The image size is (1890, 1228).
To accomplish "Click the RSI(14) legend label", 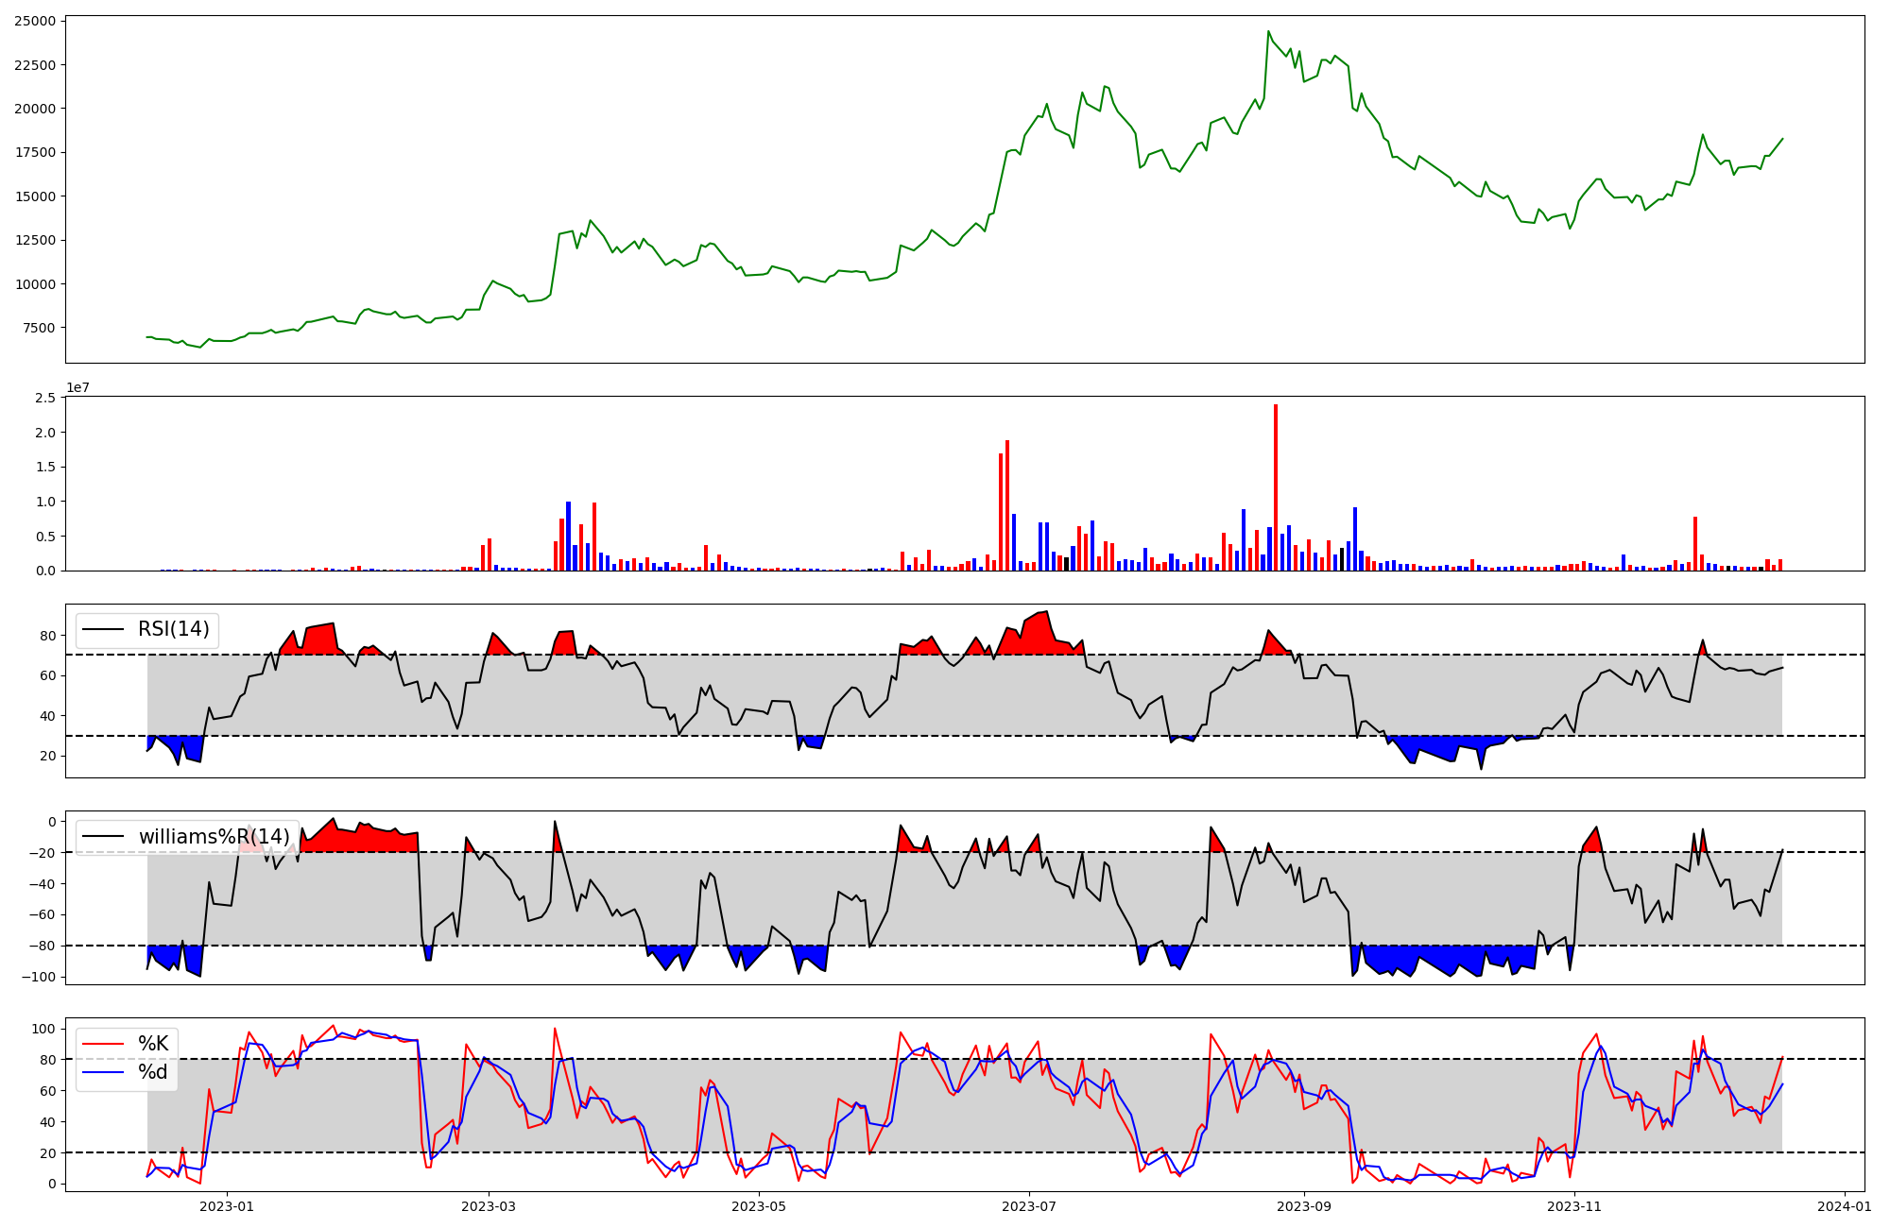I will 173,630.
